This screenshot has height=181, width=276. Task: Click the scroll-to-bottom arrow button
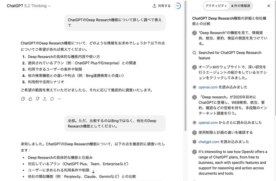click(x=93, y=172)
